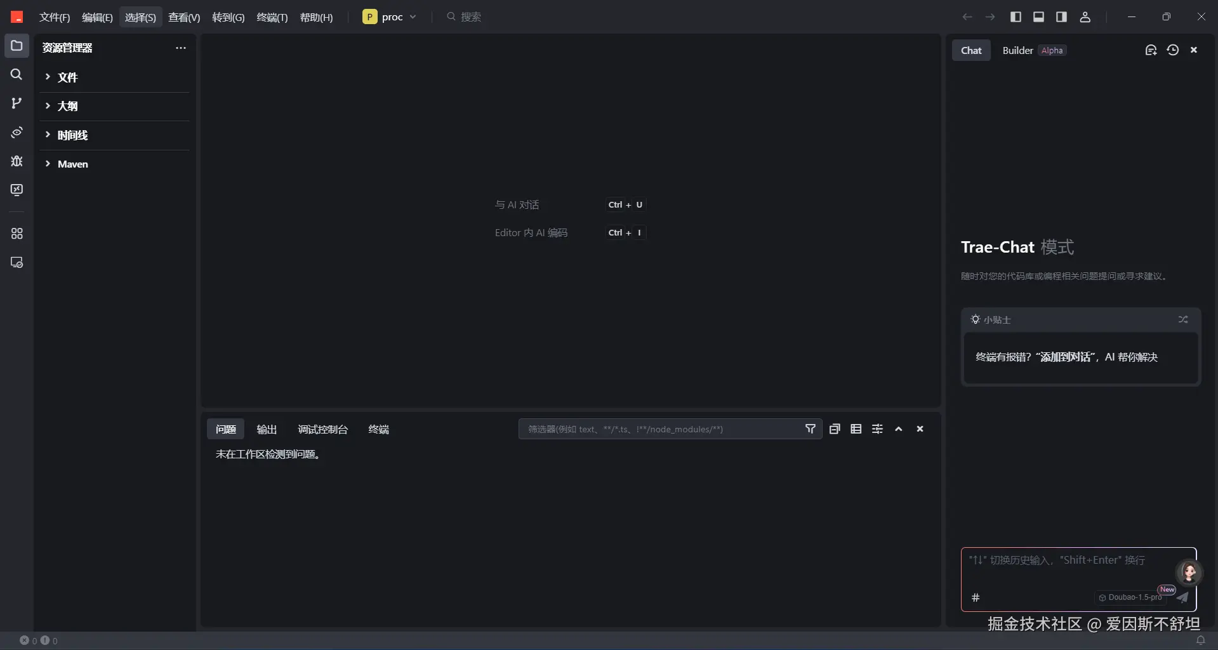Open the account profile icon
Screen dimensions: 1218x650
tap(1085, 17)
